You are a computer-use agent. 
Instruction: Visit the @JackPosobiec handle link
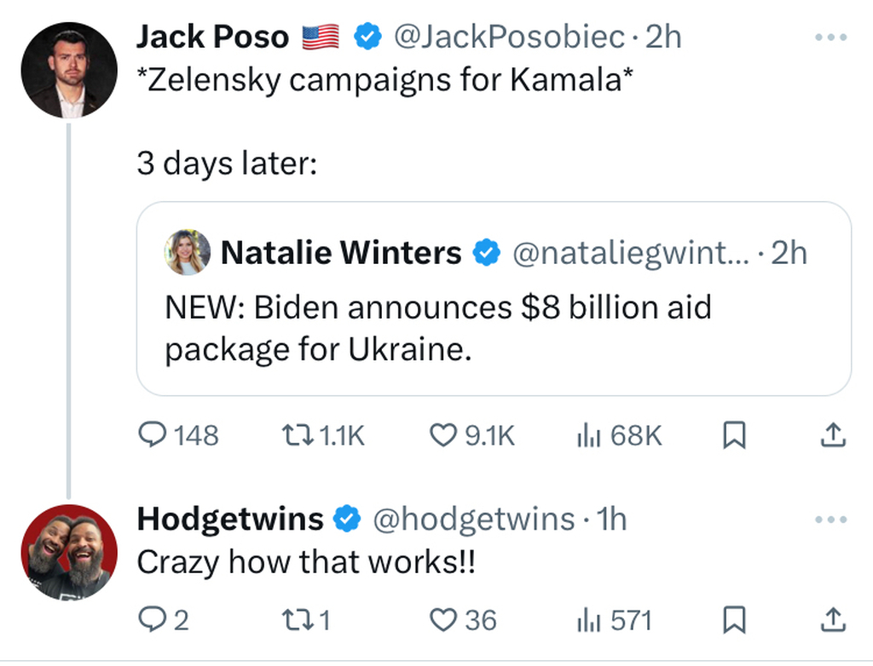tap(510, 37)
